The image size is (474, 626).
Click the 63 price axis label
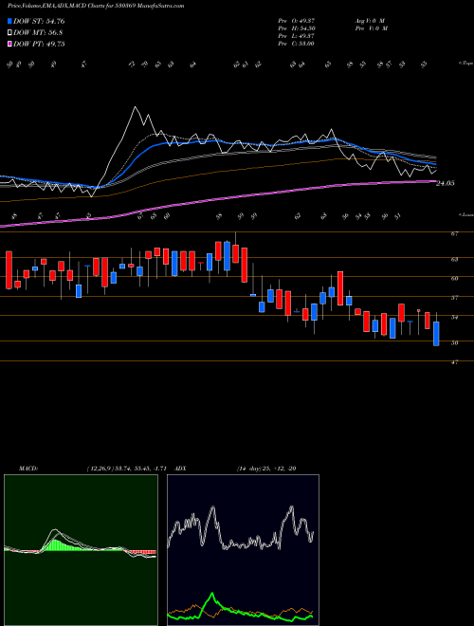click(454, 260)
